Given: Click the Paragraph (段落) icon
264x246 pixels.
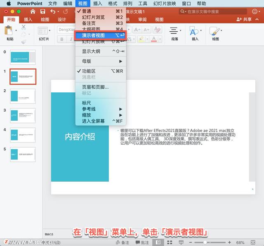Looking at the screenshot, I should [x=173, y=30].
